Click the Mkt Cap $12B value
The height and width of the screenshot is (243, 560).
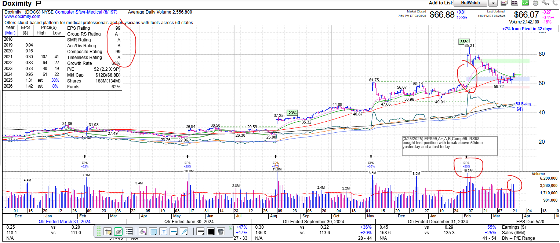click(x=107, y=75)
